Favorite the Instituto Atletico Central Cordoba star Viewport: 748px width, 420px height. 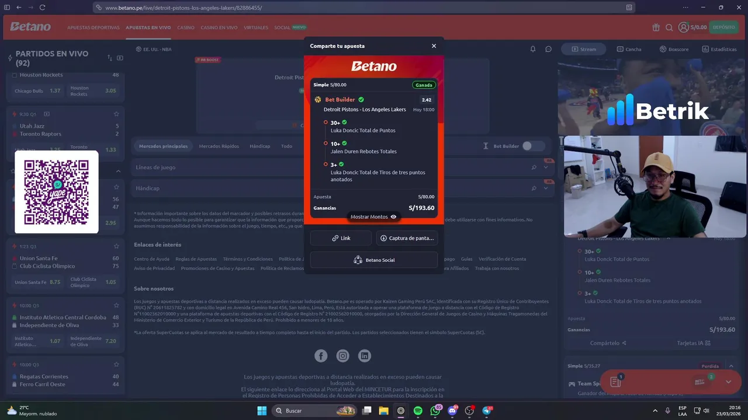tap(116, 305)
